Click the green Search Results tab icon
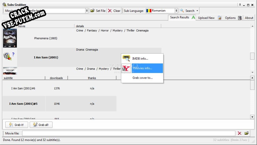The width and height of the screenshot is (257, 145). click(x=193, y=17)
